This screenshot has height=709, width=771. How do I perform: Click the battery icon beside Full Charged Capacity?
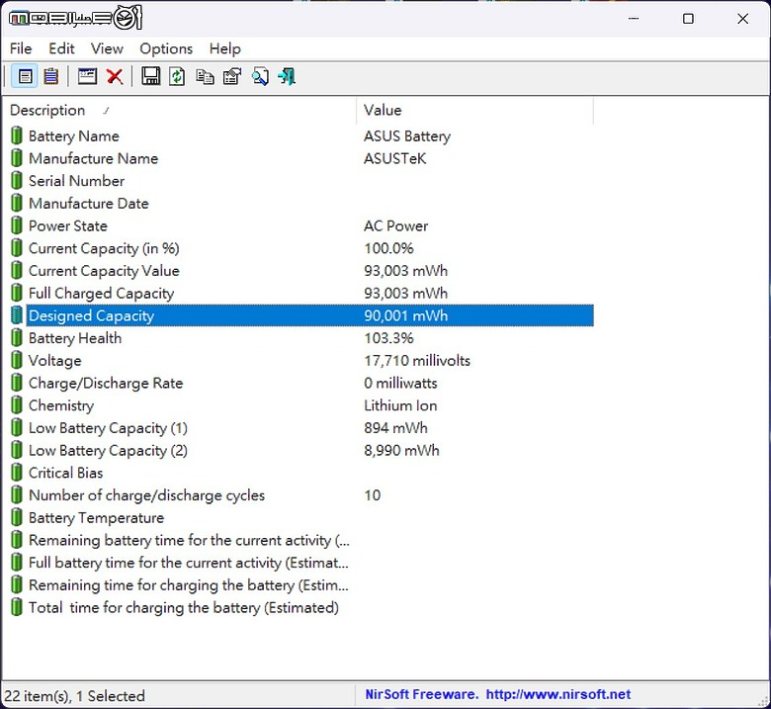click(x=17, y=293)
